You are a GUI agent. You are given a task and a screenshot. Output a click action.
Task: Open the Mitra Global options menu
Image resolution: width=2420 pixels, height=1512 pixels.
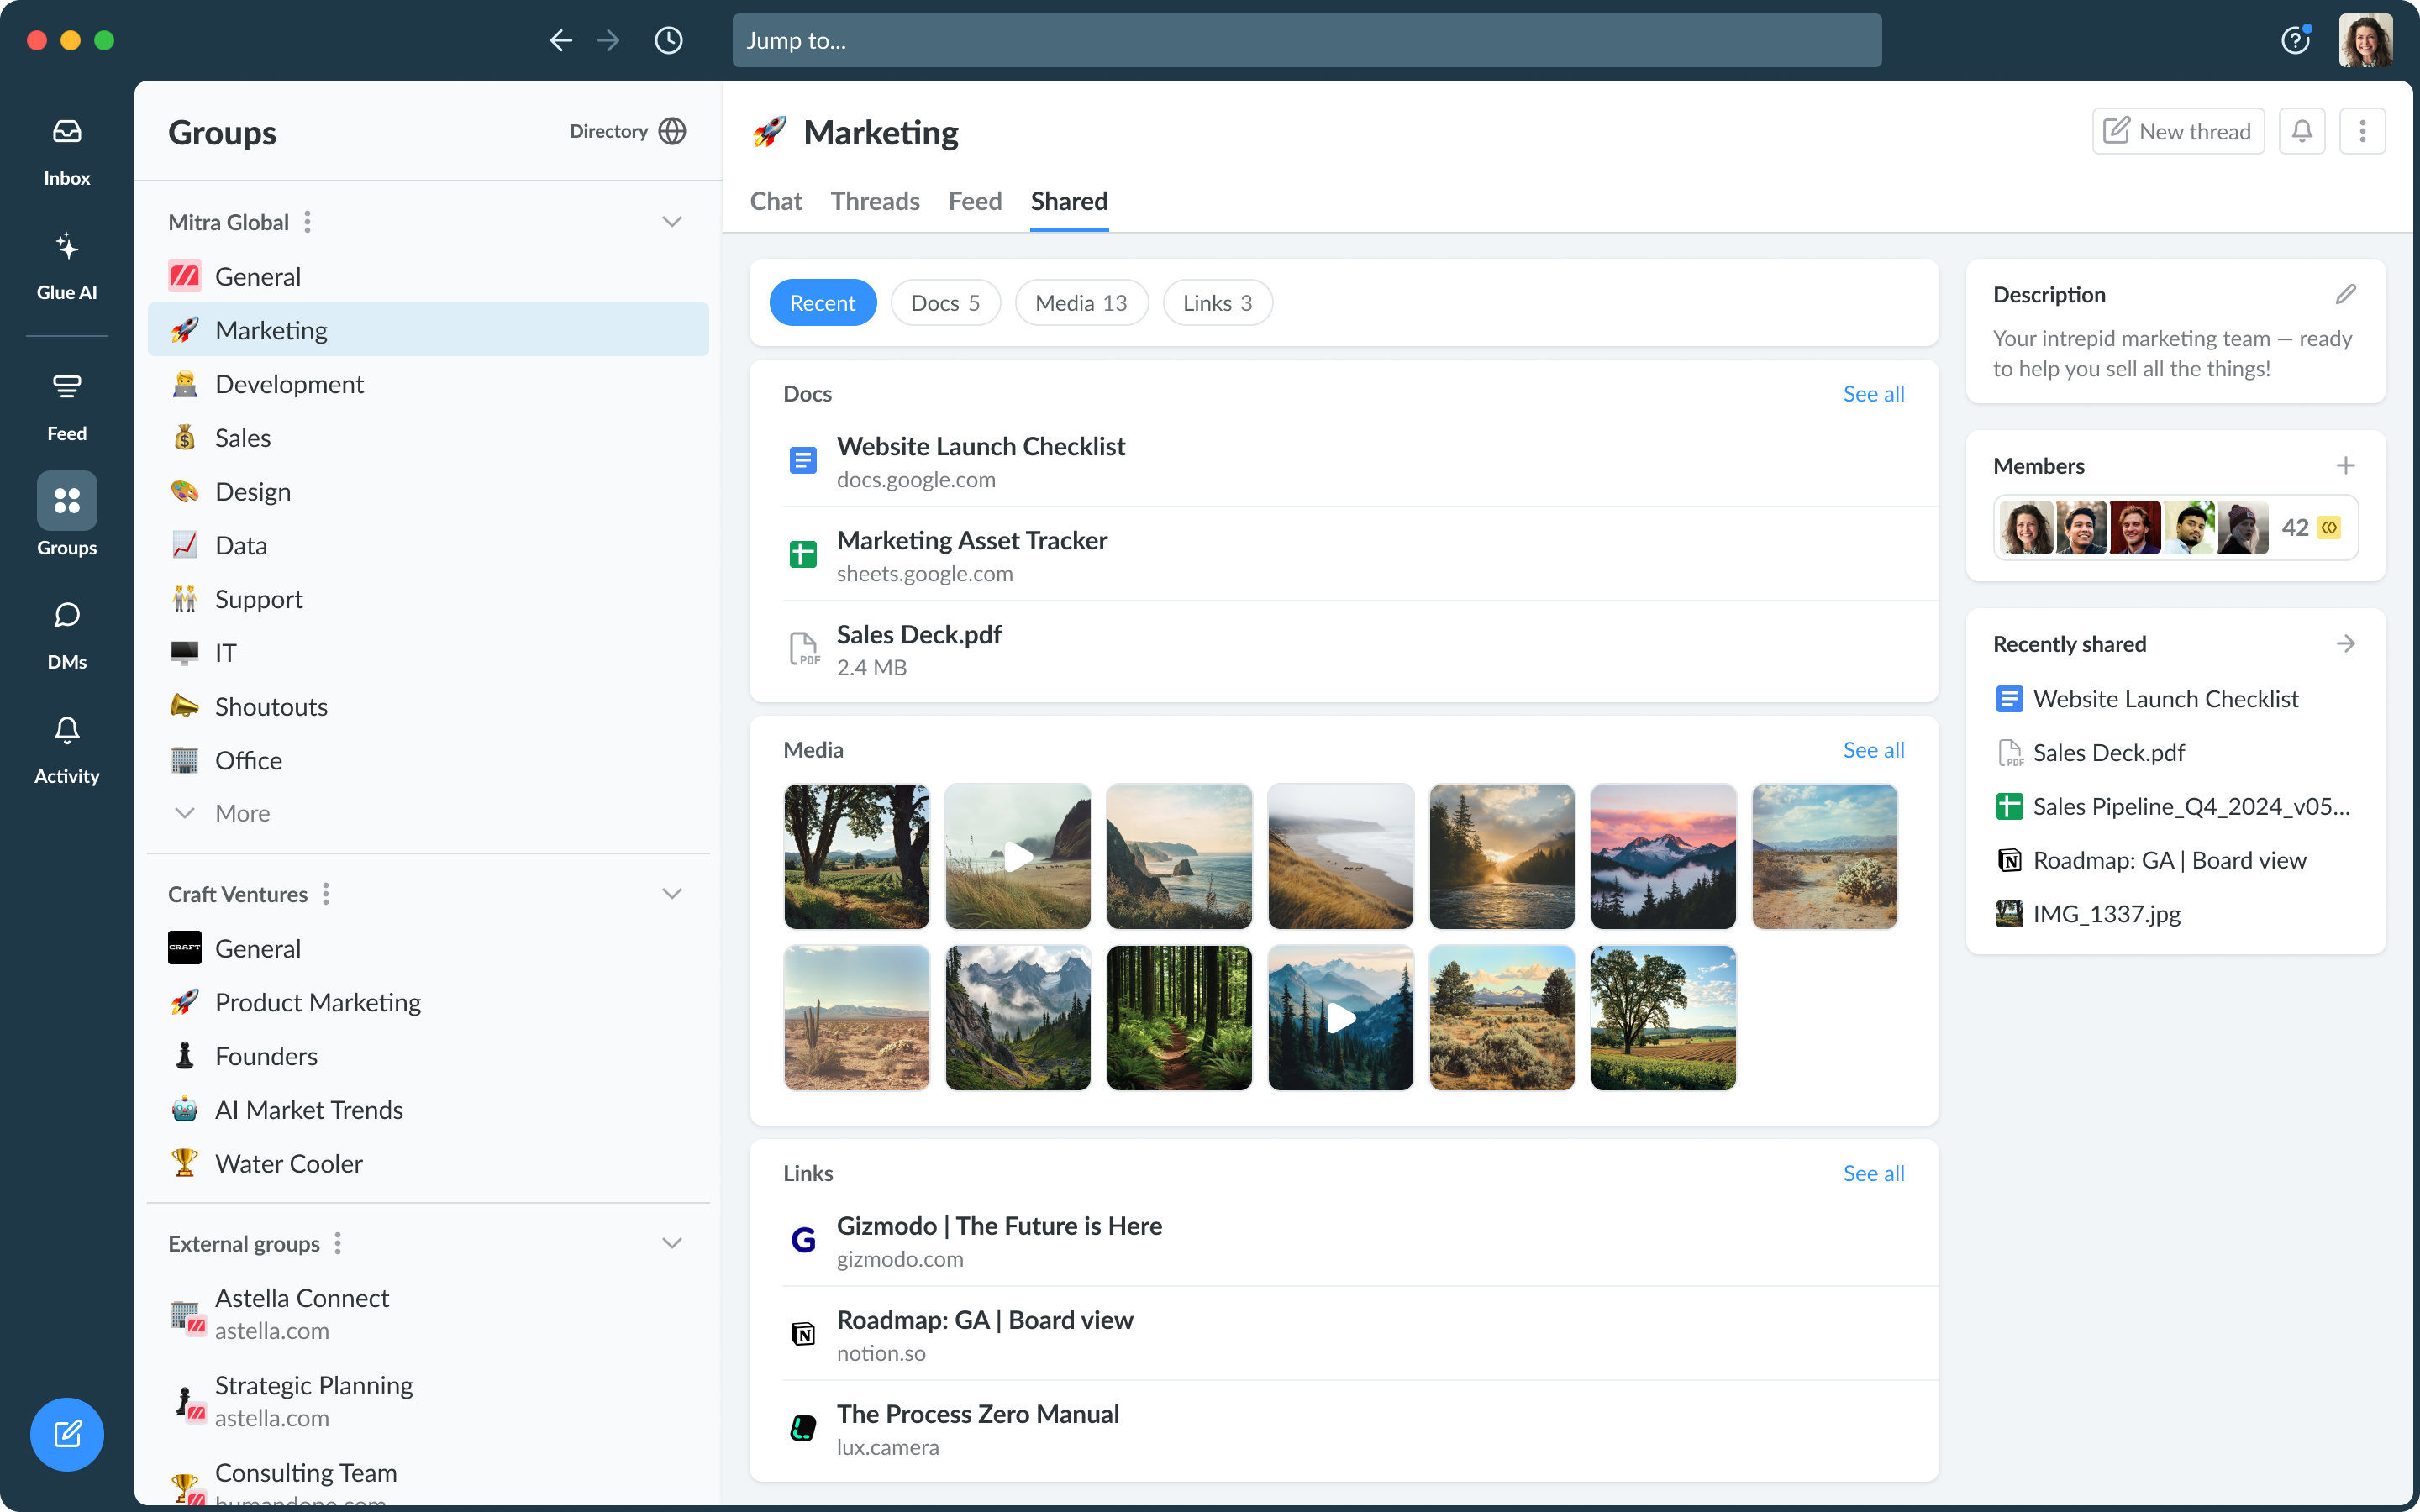308,222
